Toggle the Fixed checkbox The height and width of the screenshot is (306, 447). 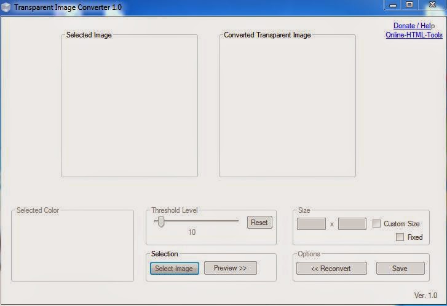(x=400, y=237)
